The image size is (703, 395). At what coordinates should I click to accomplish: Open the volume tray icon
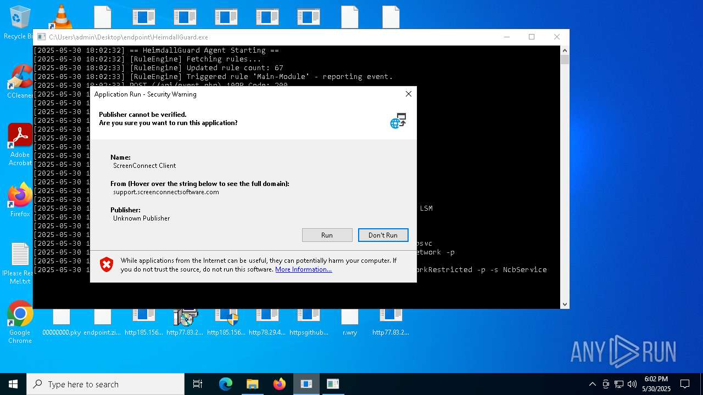coord(632,384)
